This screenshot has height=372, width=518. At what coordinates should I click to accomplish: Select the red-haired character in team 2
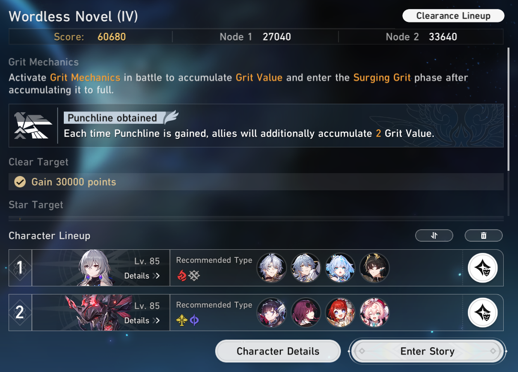click(x=340, y=313)
